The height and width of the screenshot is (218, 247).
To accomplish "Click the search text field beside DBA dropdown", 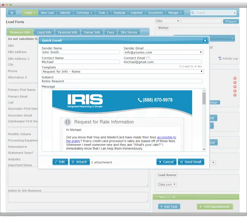I will click(x=202, y=21).
